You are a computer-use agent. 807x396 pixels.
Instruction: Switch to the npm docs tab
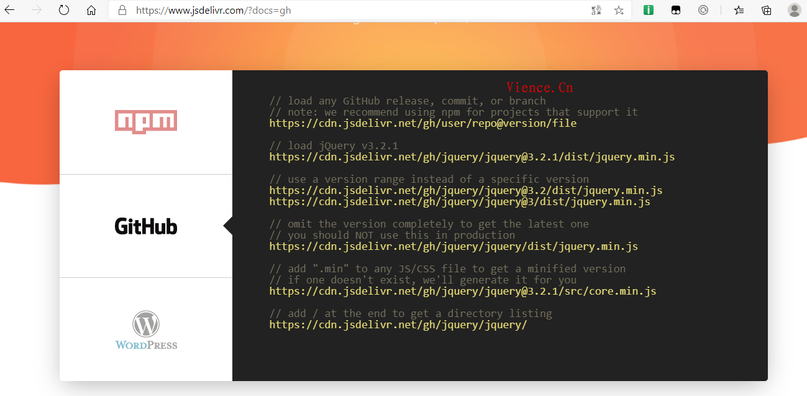point(146,122)
